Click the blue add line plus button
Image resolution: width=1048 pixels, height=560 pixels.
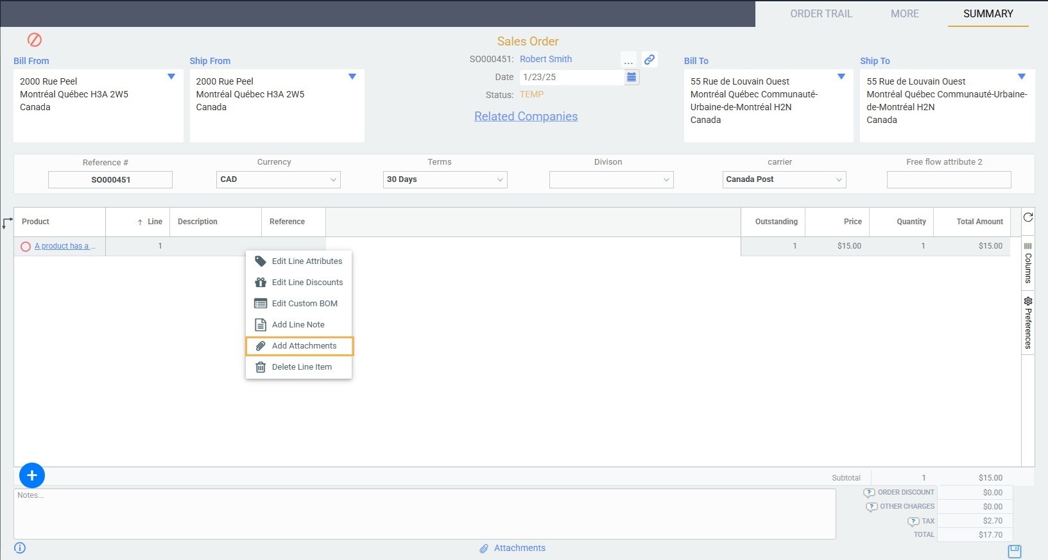pos(32,475)
